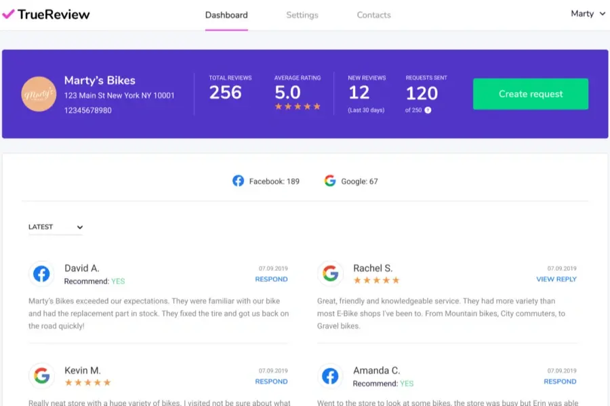610x406 pixels.
Task: Switch to the Dashboard tab
Action: [x=226, y=15]
